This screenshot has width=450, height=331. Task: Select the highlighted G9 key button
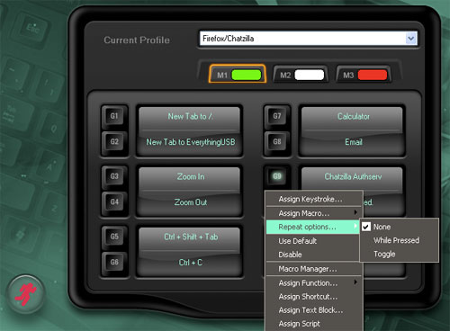coord(277,176)
